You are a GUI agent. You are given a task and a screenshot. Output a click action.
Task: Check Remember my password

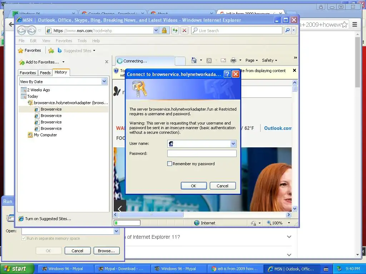[x=169, y=164]
